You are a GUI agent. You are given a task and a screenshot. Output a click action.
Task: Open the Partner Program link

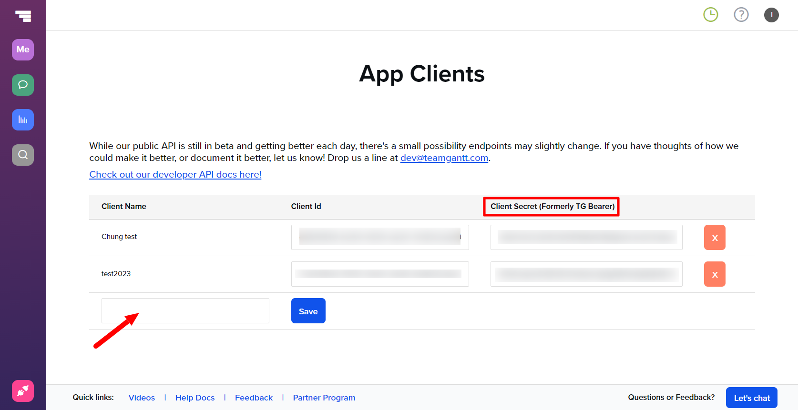324,398
